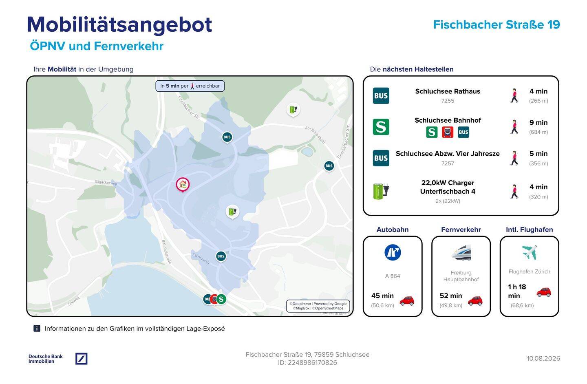Click the Deutsche Bank logo square
587x384 pixels.
tap(82, 359)
